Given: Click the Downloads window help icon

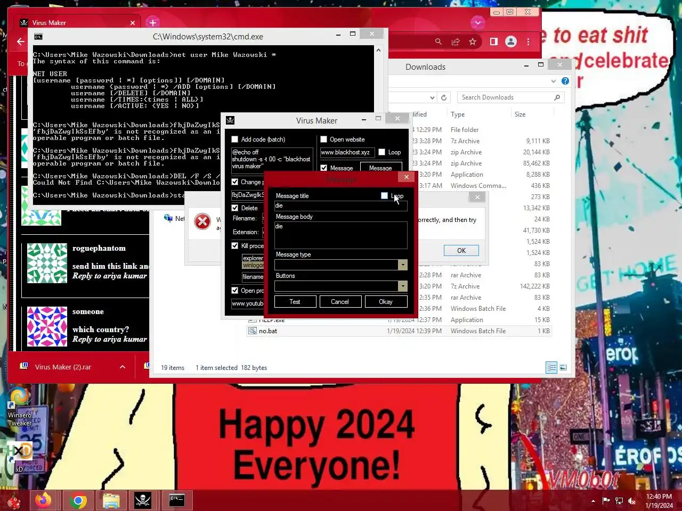Looking at the screenshot, I should tap(565, 81).
